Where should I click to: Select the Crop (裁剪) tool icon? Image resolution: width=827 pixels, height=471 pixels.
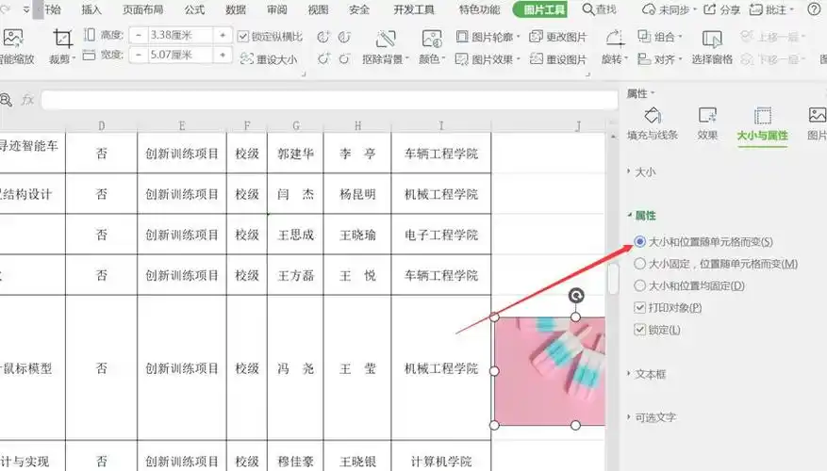click(x=62, y=39)
